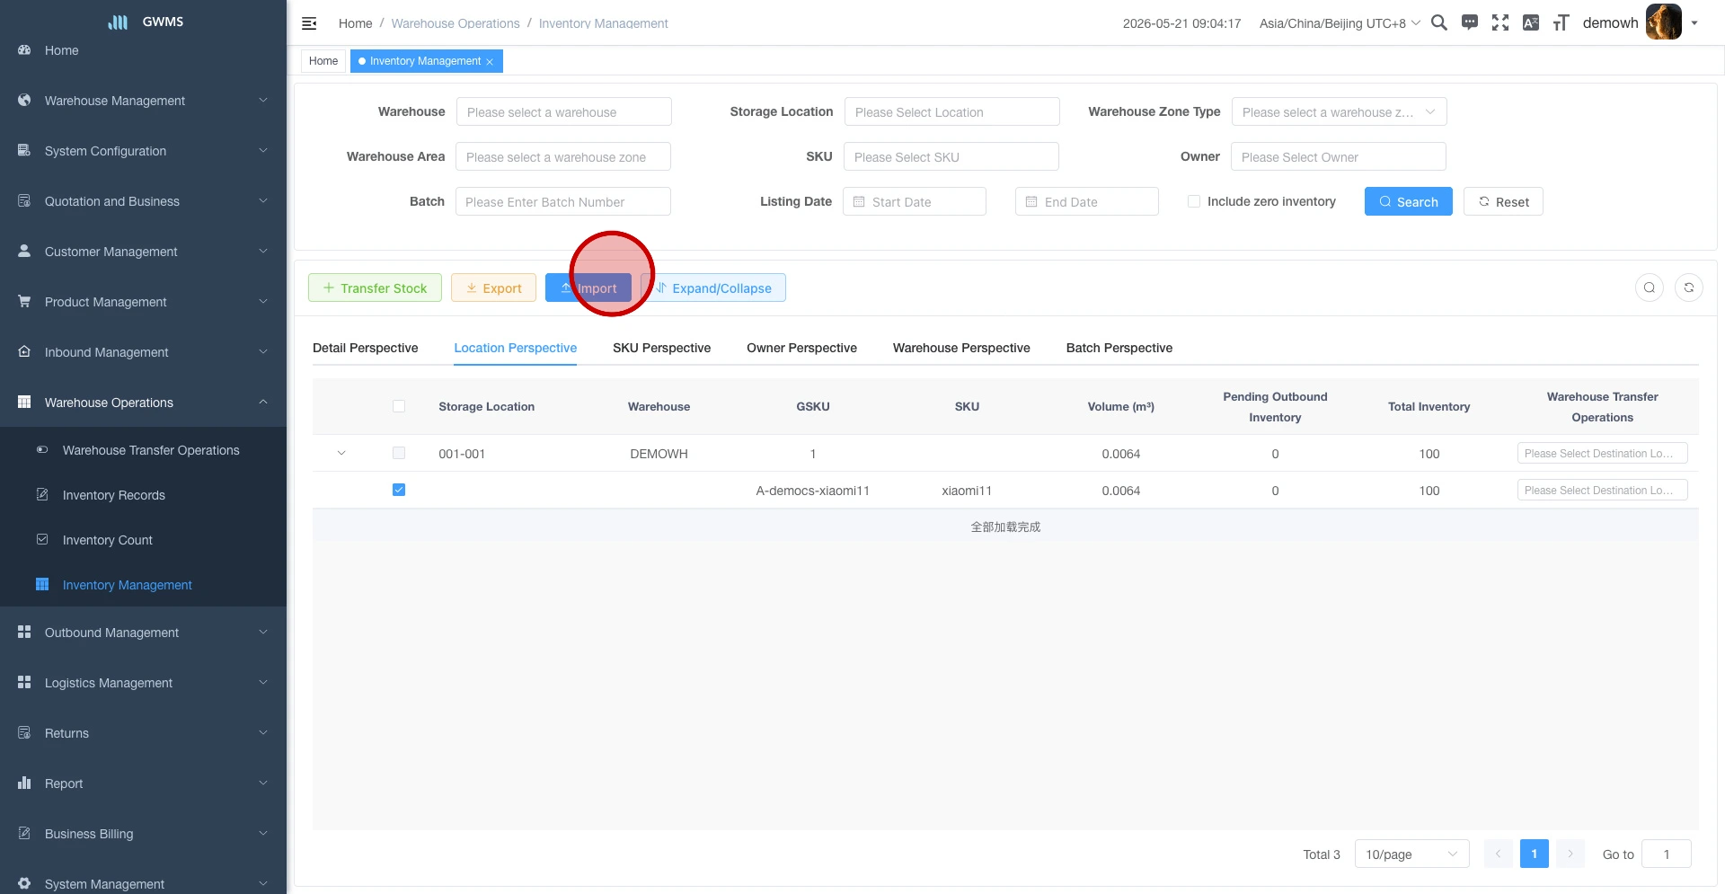The width and height of the screenshot is (1725, 894).
Task: Click the Report bar chart icon
Action: [24, 783]
